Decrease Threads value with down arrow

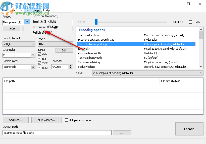[x=71, y=68]
